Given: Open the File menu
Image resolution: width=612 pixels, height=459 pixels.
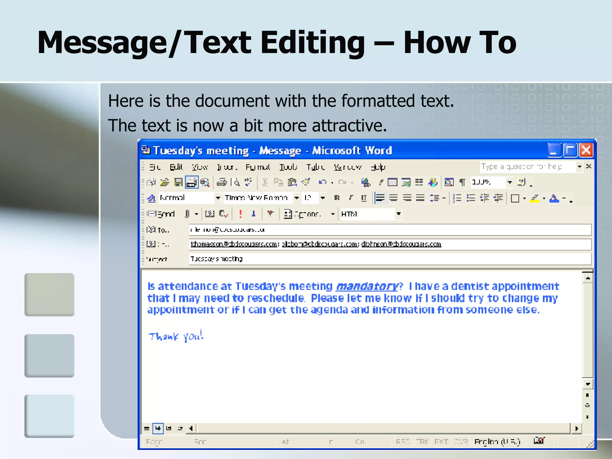Looking at the screenshot, I should pyautogui.click(x=155, y=167).
